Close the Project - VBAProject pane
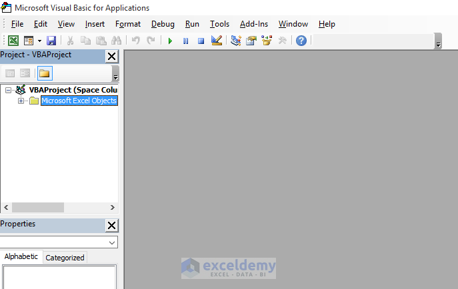Image resolution: width=458 pixels, height=289 pixels. (x=111, y=57)
